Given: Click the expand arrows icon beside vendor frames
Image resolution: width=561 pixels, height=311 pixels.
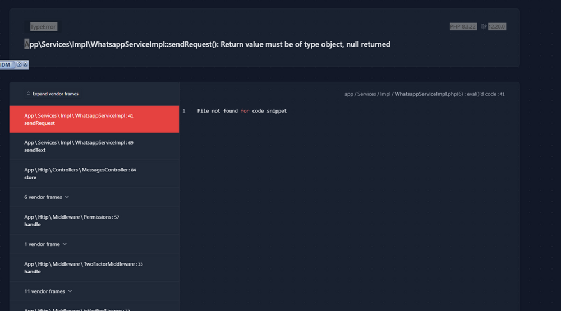Looking at the screenshot, I should [x=28, y=94].
